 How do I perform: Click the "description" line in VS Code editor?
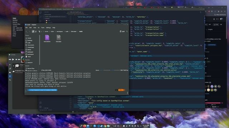tap(103, 101)
